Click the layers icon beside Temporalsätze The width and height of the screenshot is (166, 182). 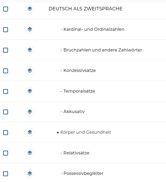(30, 91)
